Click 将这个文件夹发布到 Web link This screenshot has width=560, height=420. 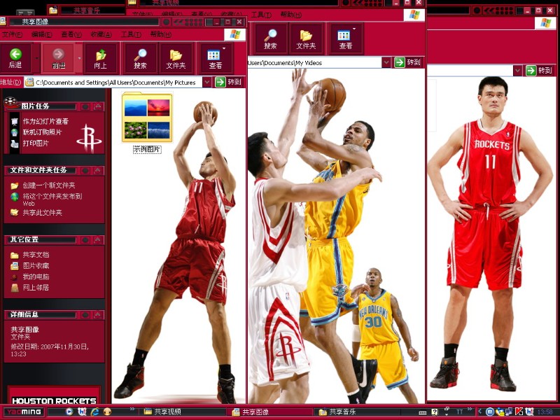[x=52, y=199]
